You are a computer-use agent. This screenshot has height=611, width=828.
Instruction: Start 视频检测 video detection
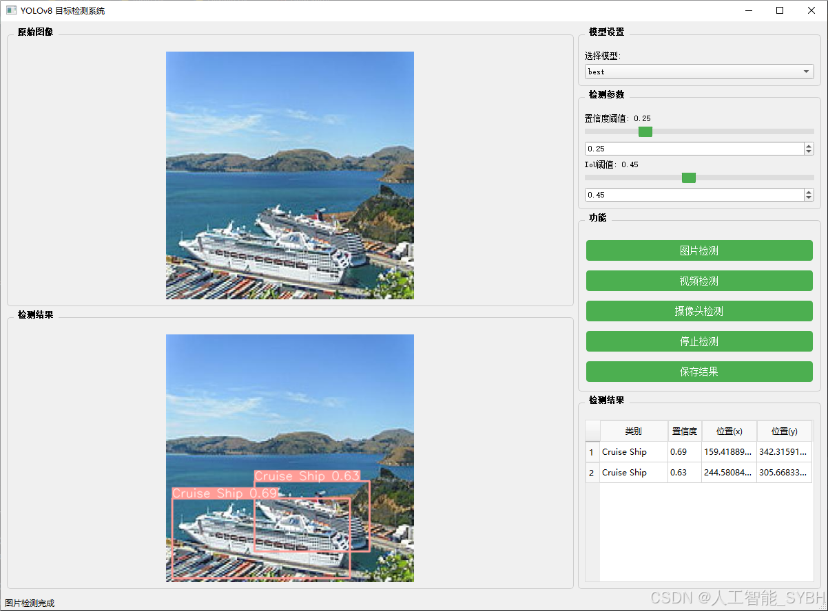pyautogui.click(x=699, y=281)
